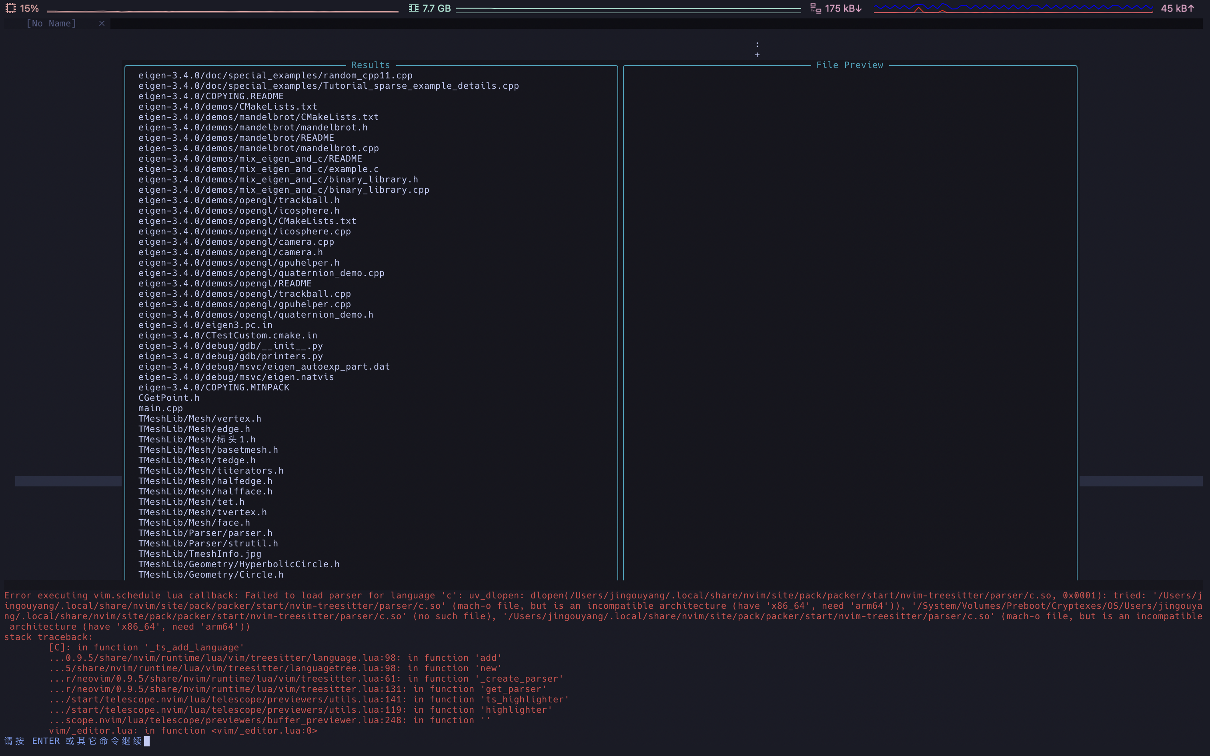Select TMeshLib/Mesh/titerators.h entry
Screen dimensions: 1210x756
point(211,470)
